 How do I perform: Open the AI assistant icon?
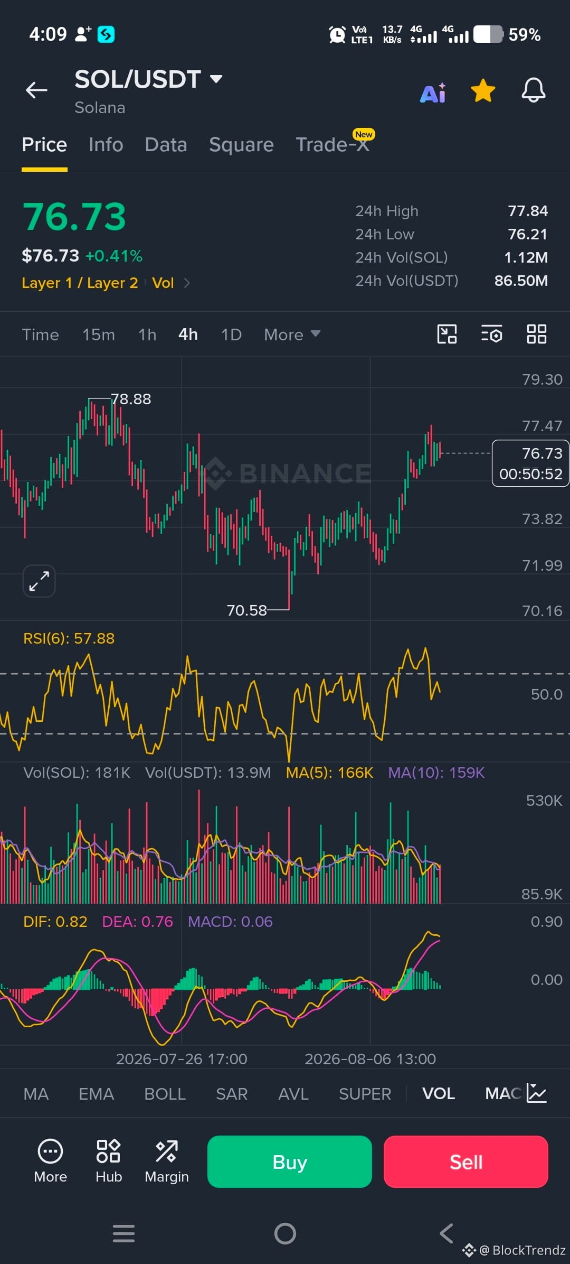tap(433, 93)
